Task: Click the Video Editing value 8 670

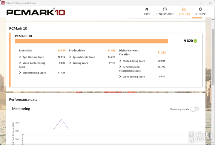Action: (x=162, y=77)
